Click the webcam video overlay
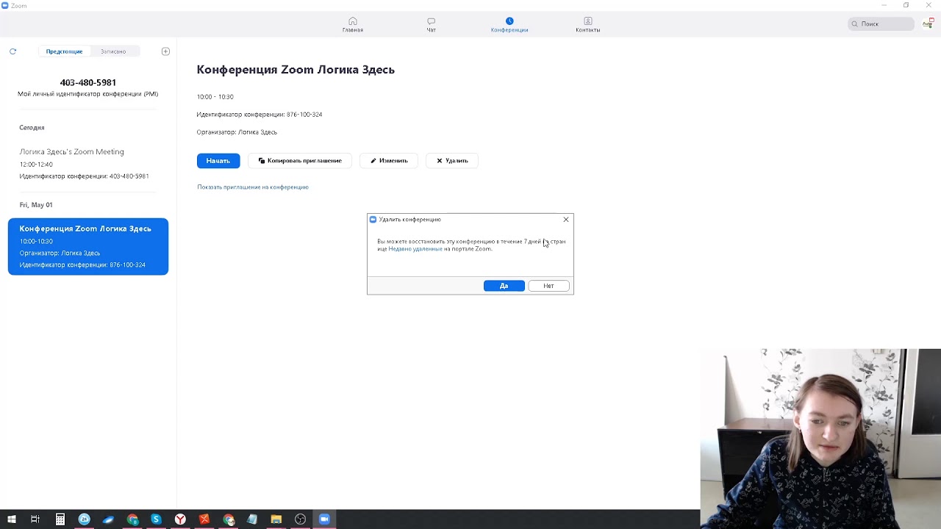Image resolution: width=941 pixels, height=529 pixels. coord(820,439)
